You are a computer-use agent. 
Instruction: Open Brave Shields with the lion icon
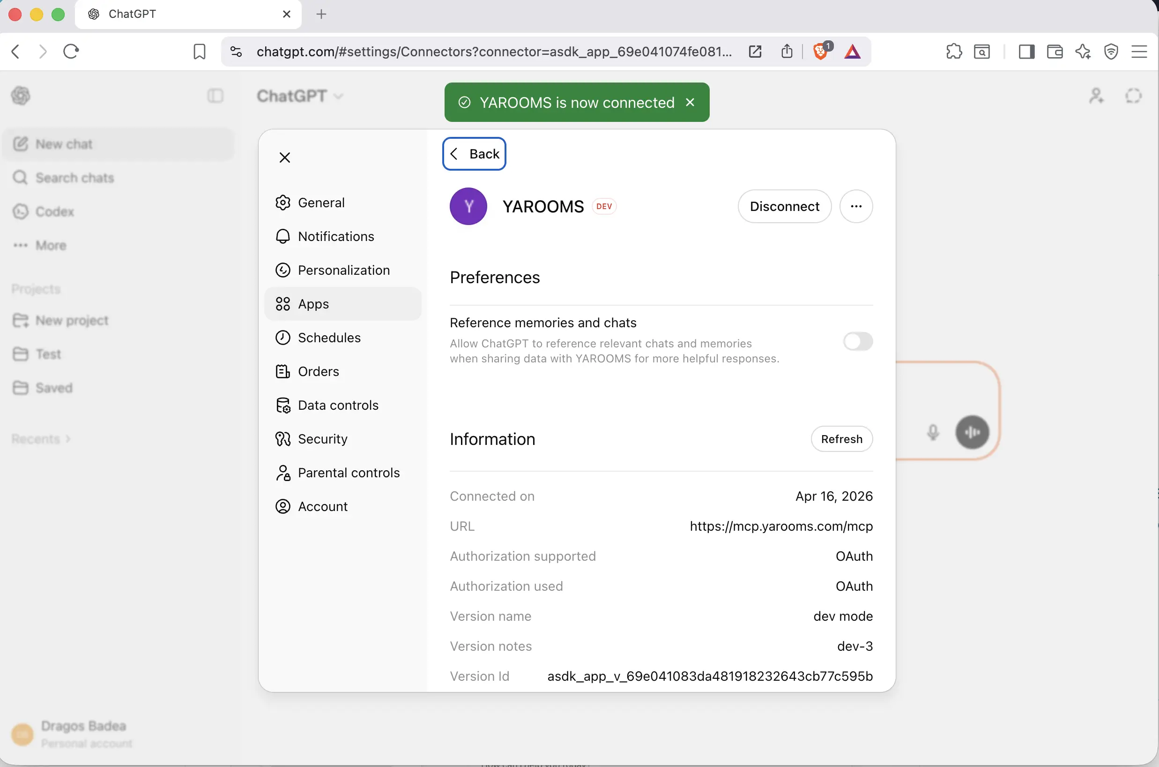pos(820,52)
